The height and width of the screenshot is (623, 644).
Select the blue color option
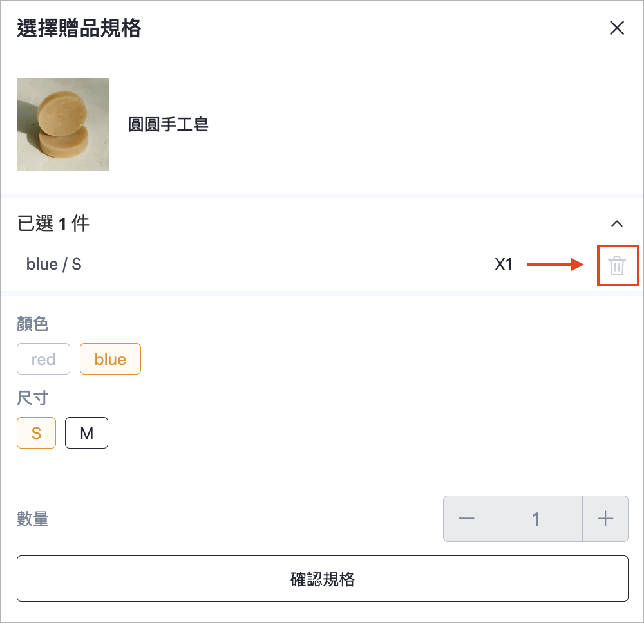click(110, 359)
